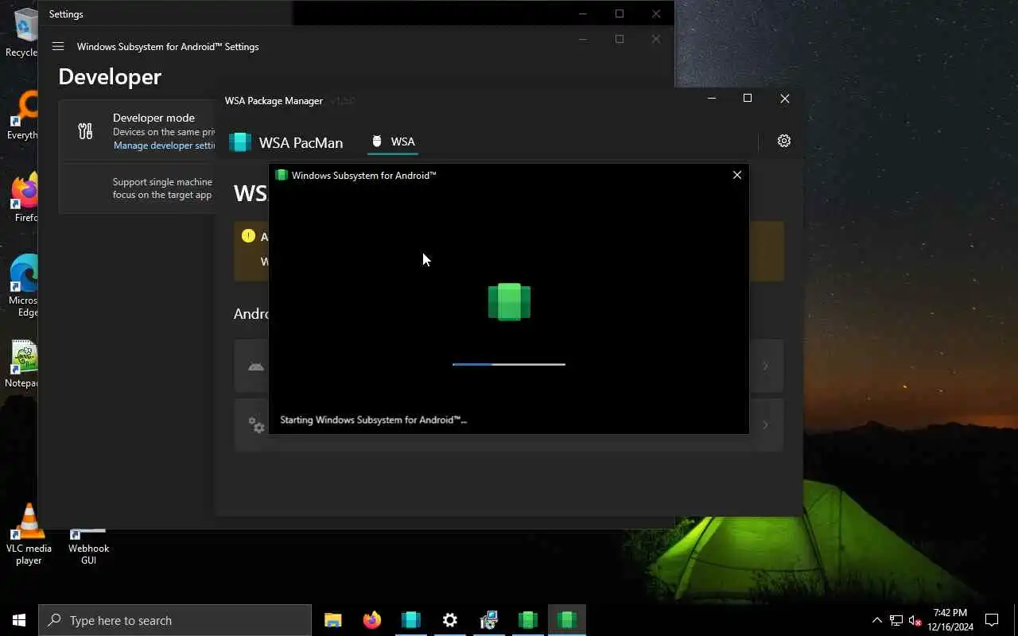Viewport: 1018px width, 636px height.
Task: Click the yellow warning icon in PacMan
Action: 248,236
